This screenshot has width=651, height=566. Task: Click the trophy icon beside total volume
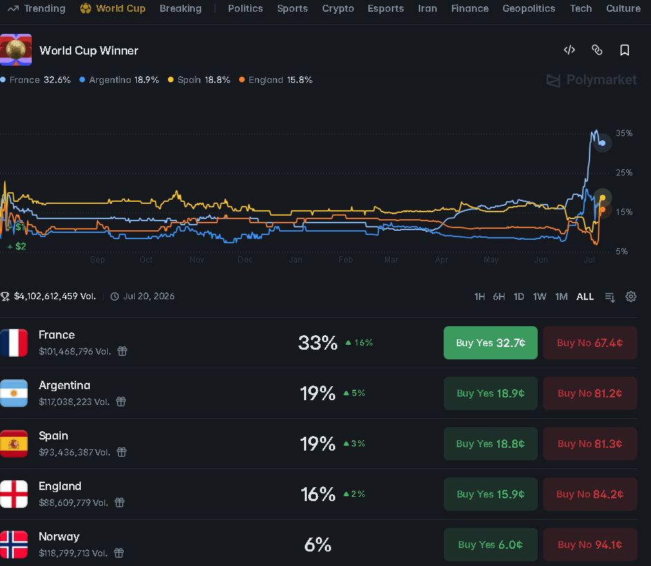(5, 296)
